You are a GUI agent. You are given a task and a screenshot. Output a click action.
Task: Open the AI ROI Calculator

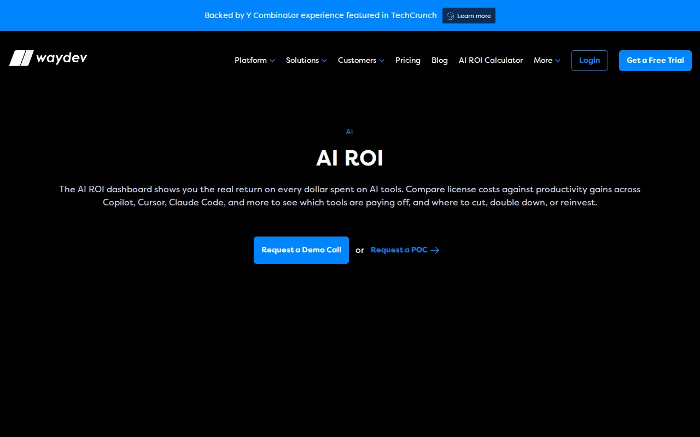[491, 60]
